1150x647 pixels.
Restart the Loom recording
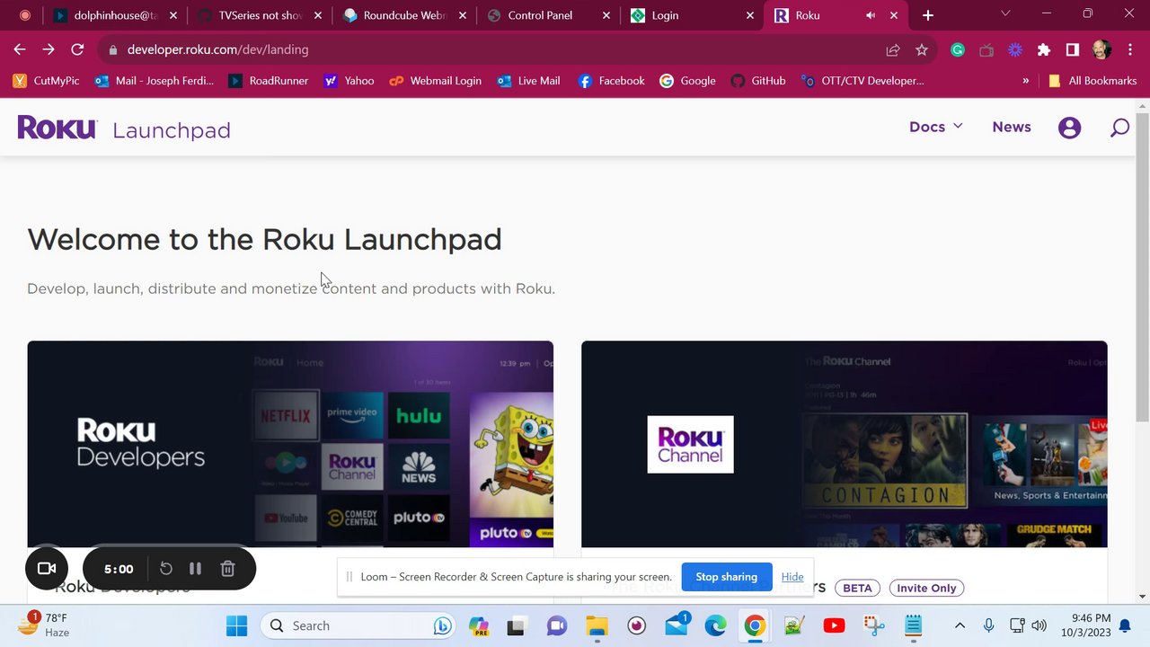click(166, 569)
